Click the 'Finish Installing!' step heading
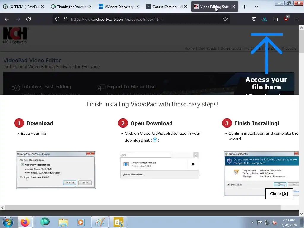This screenshot has height=228, width=304. [x=257, y=123]
